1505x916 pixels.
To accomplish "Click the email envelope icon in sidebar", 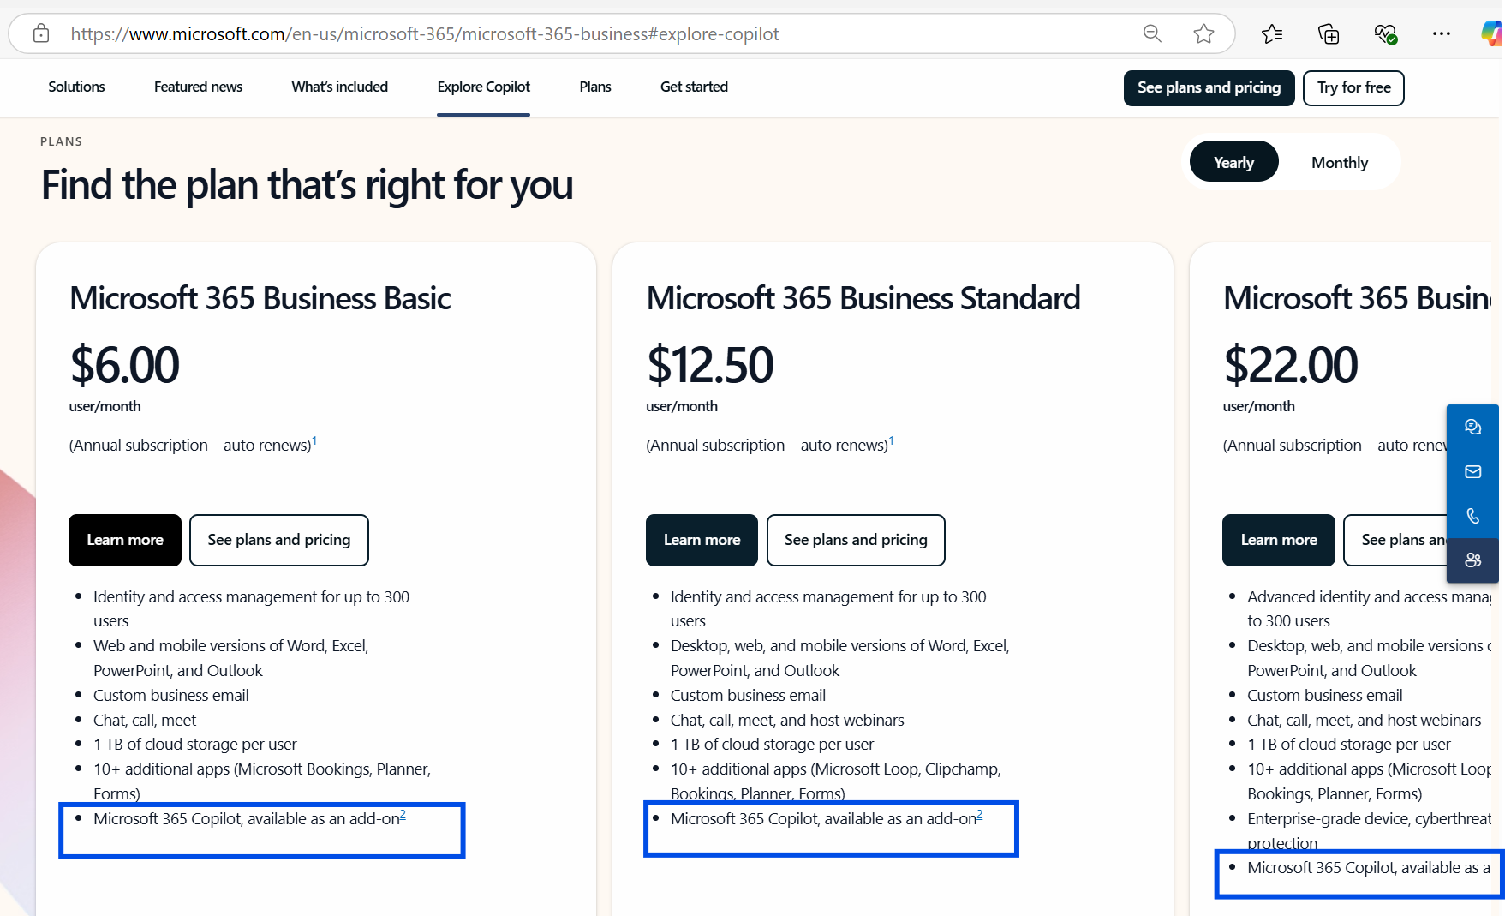I will tap(1472, 471).
